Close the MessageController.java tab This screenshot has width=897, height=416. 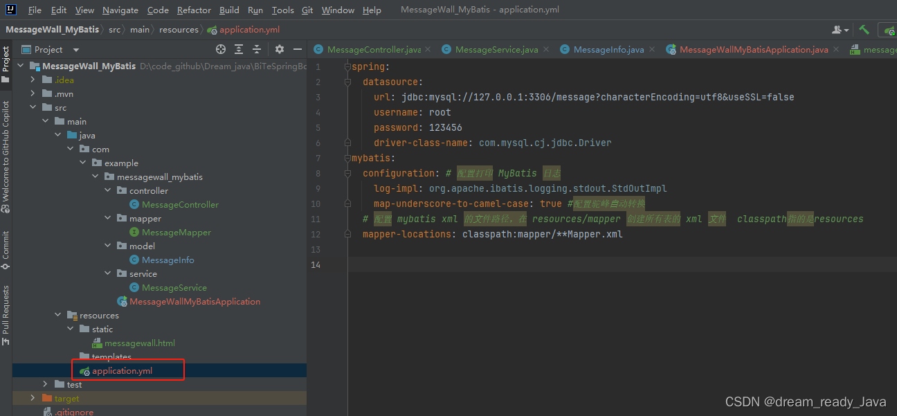click(x=428, y=50)
